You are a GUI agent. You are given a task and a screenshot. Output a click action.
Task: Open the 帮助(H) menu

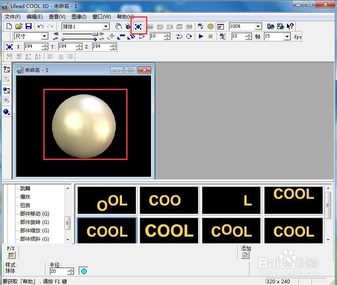125,17
